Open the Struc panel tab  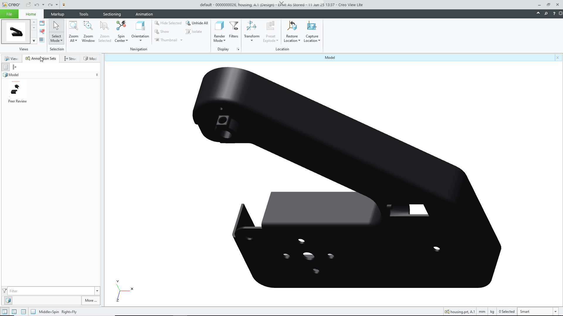(70, 59)
